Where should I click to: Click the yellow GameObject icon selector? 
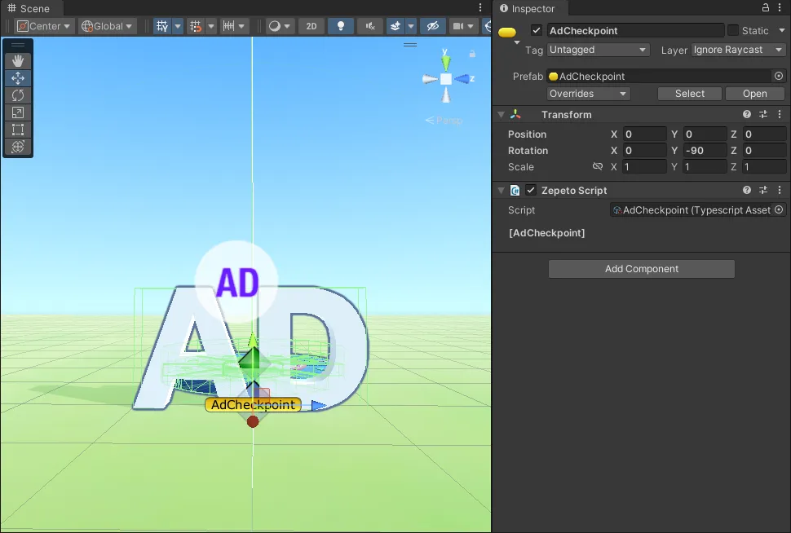[x=507, y=33]
